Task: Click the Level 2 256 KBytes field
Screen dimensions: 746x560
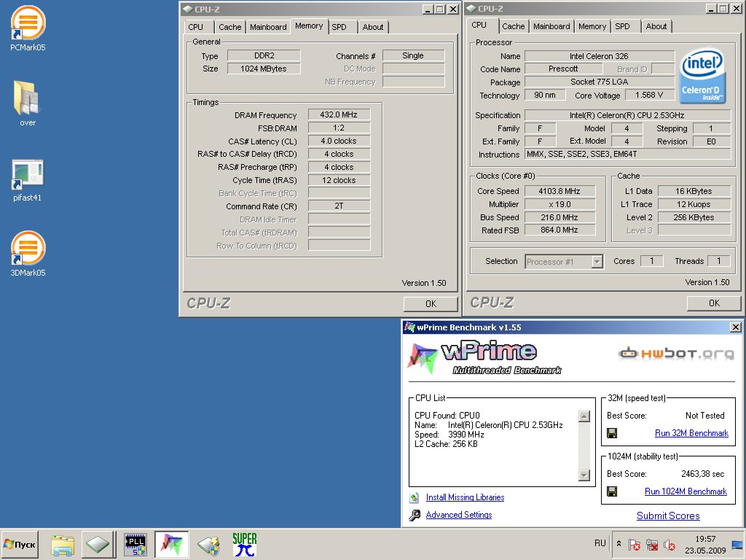Action: [694, 217]
